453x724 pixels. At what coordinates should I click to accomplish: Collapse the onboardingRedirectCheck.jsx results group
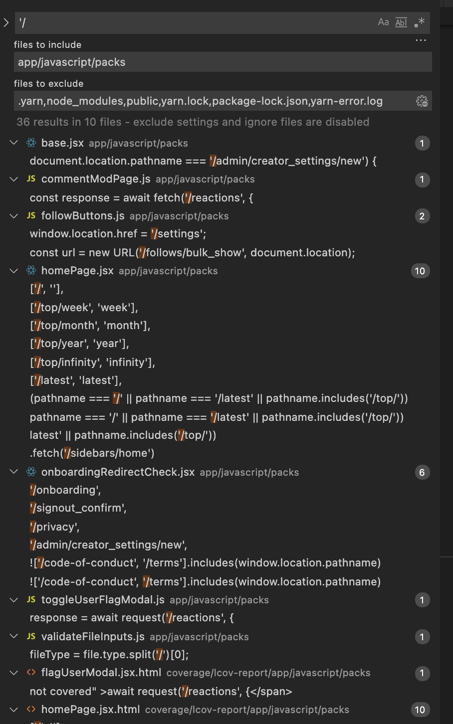point(13,472)
